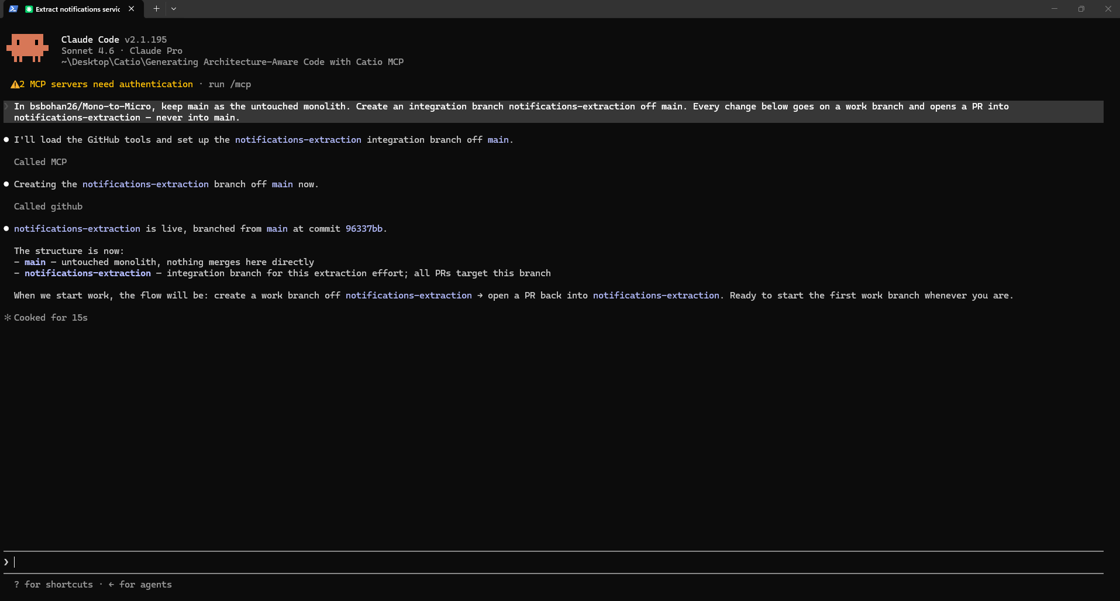
Task: Click 'The structure is now:' line
Action: click(x=69, y=251)
